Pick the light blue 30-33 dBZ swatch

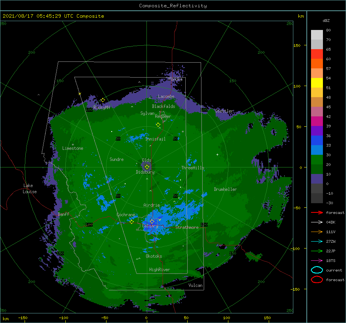(x=317, y=150)
